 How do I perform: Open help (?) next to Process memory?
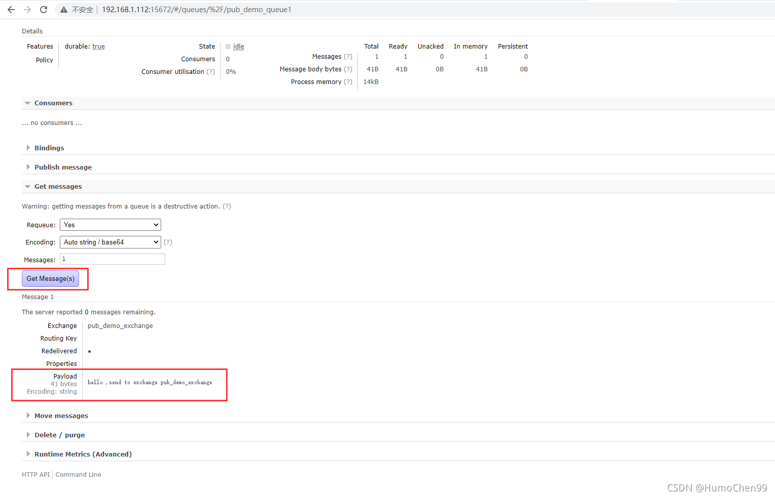[348, 82]
